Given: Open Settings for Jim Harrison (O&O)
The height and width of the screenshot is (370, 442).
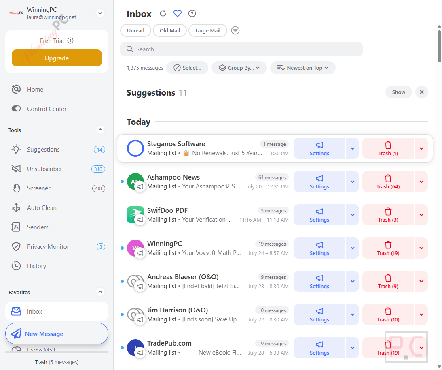Looking at the screenshot, I should click(x=319, y=314).
